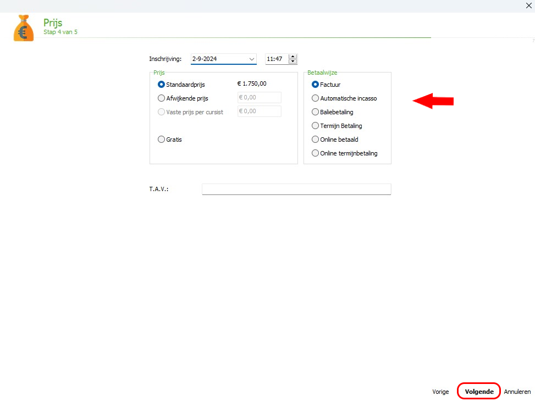This screenshot has width=535, height=401.
Task: Close the dialog with the X button
Action: click(x=529, y=5)
